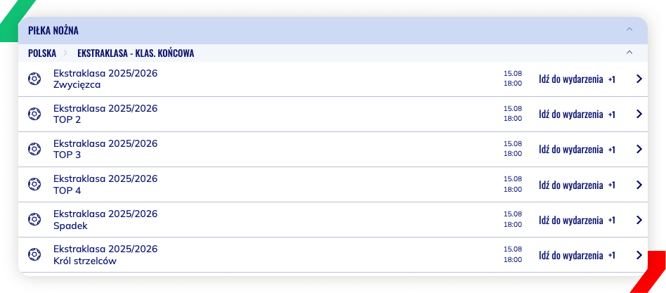Click the right chevron on Król strzelców row

pyautogui.click(x=639, y=255)
